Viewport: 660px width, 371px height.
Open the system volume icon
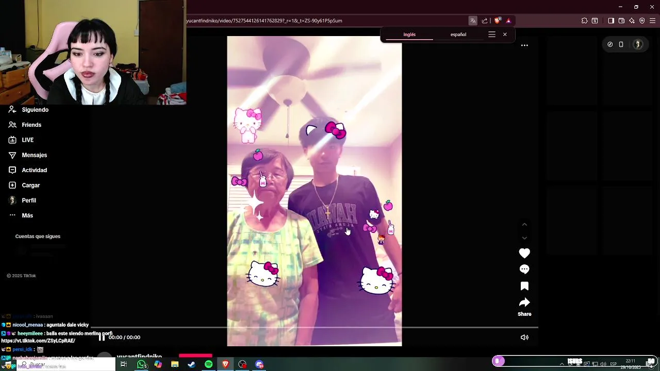tap(603, 364)
